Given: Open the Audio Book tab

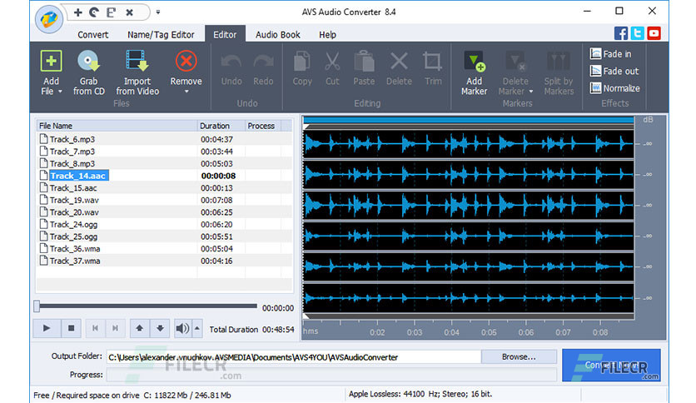Looking at the screenshot, I should tap(278, 35).
